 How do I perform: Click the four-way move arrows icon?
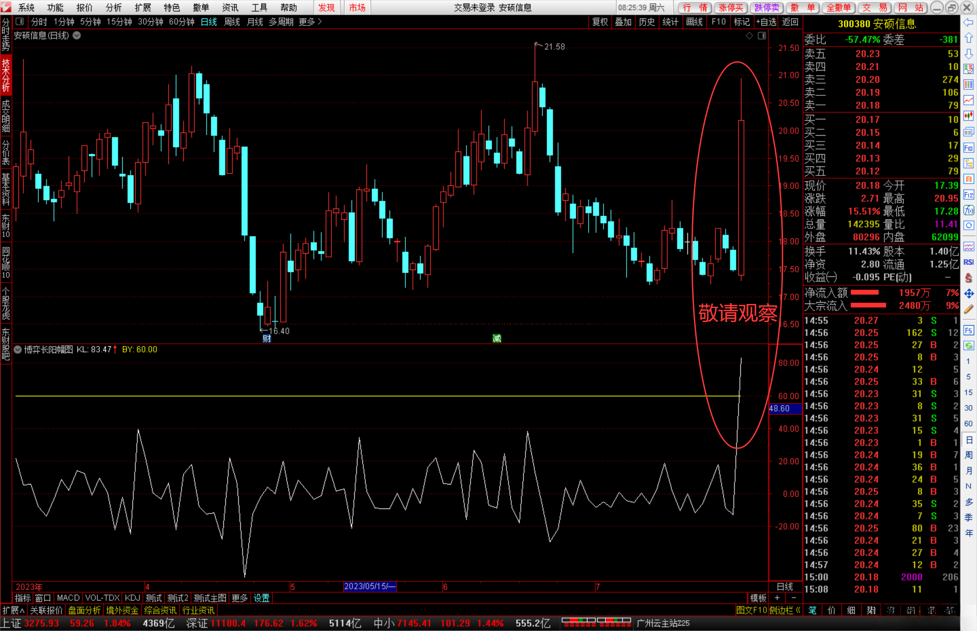[x=968, y=294]
